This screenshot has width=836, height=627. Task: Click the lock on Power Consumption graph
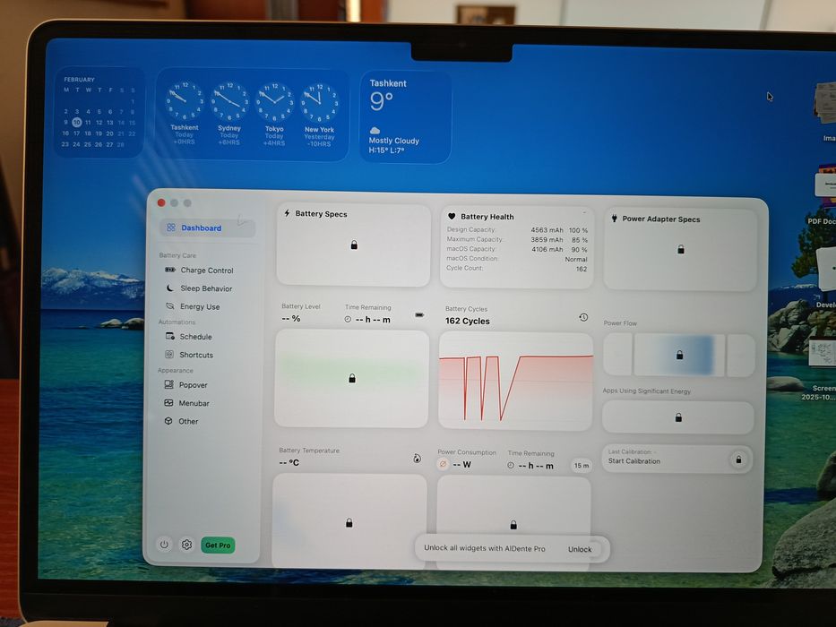pyautogui.click(x=513, y=525)
